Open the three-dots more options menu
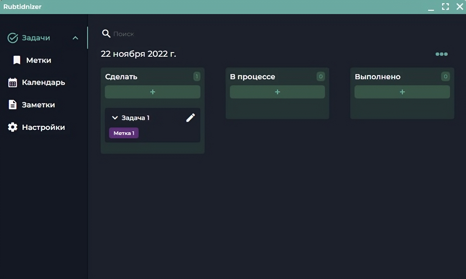Screen dimensions: 466x279 (442, 54)
